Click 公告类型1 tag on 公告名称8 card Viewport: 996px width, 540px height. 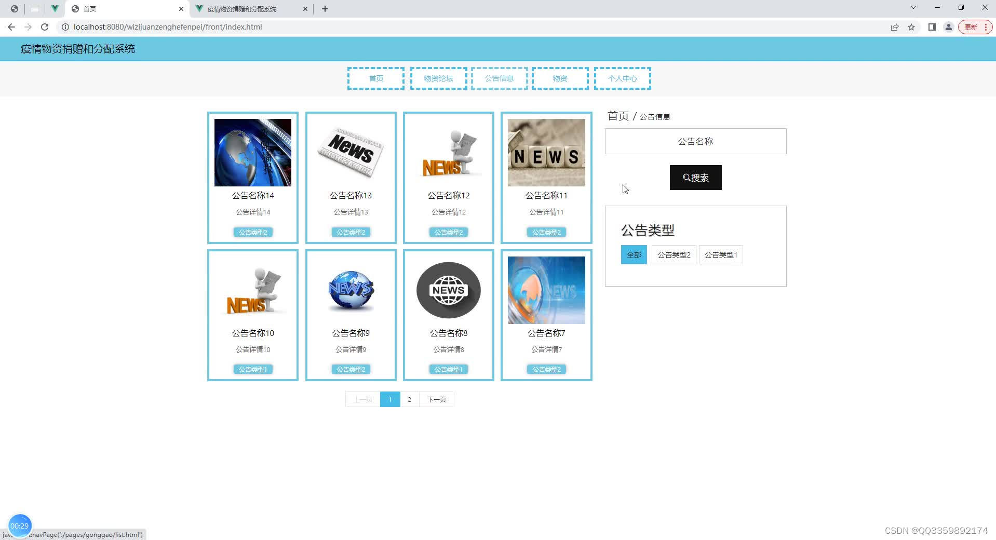pos(449,369)
